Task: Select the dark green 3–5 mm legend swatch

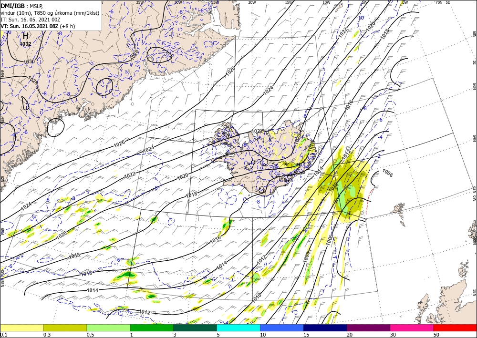Action: coord(195,328)
